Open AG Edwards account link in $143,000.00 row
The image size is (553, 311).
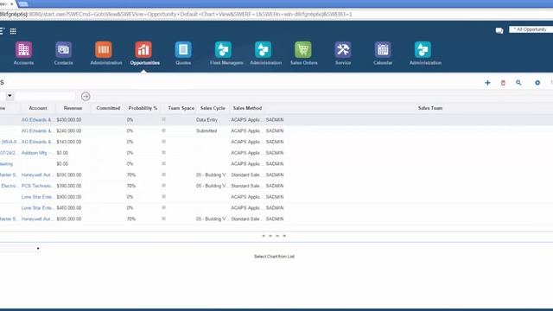[x=37, y=142]
